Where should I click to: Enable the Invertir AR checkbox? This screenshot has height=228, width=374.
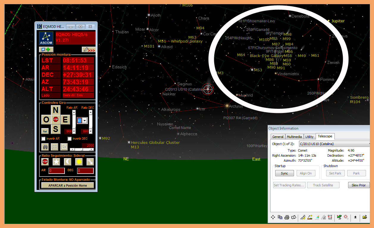(43, 139)
